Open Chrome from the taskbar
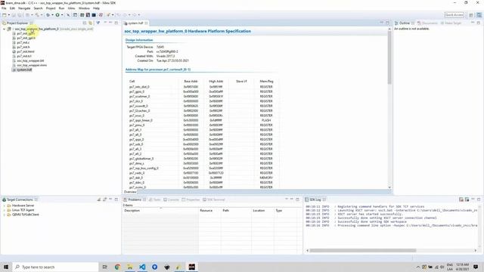Screen dimensions: 484x272 pos(117,267)
